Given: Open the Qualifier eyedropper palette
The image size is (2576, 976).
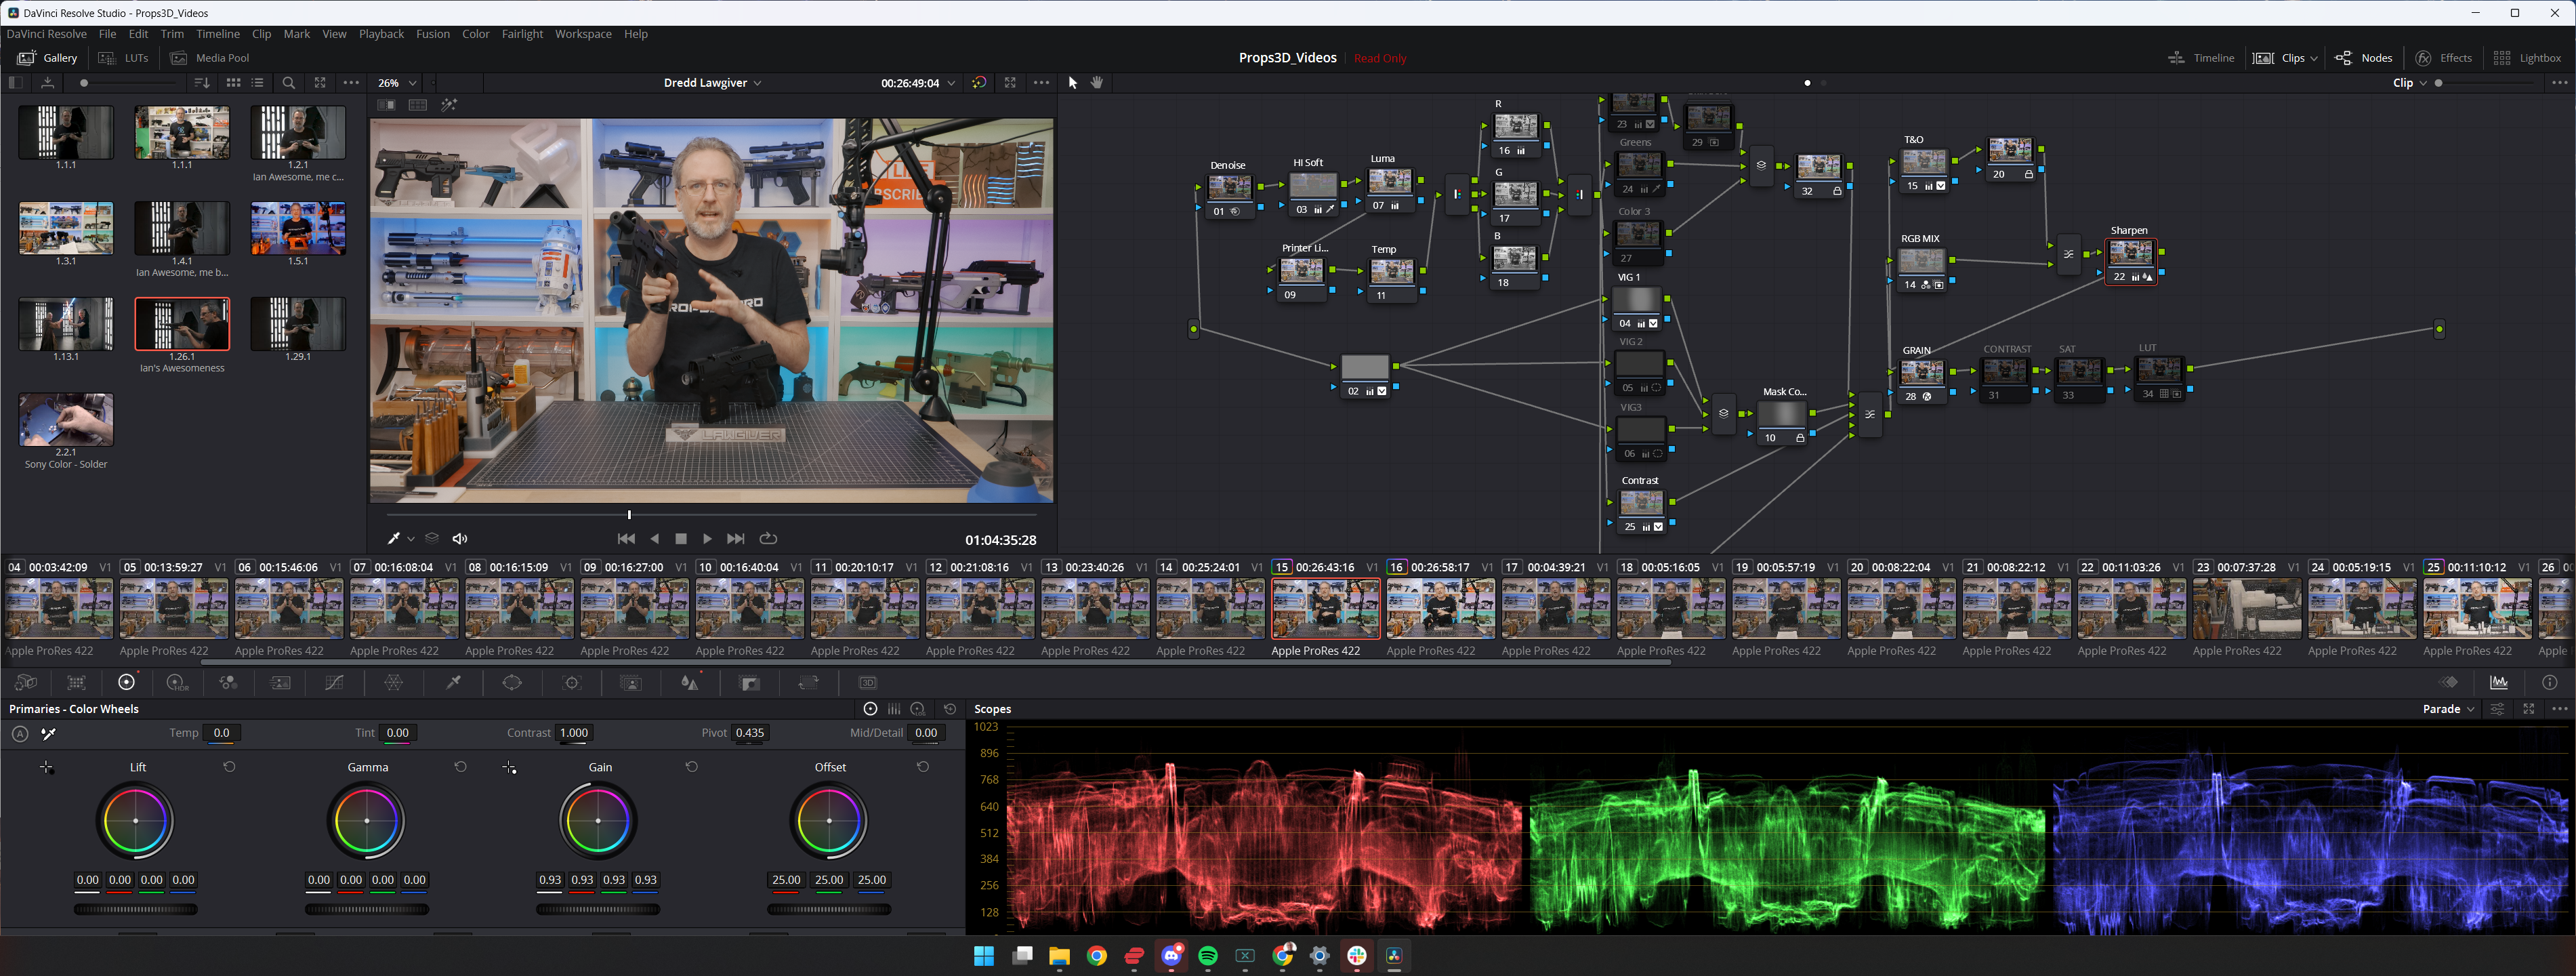Looking at the screenshot, I should [x=453, y=682].
